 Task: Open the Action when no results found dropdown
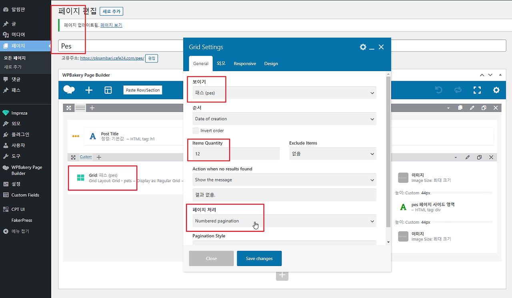(x=284, y=180)
